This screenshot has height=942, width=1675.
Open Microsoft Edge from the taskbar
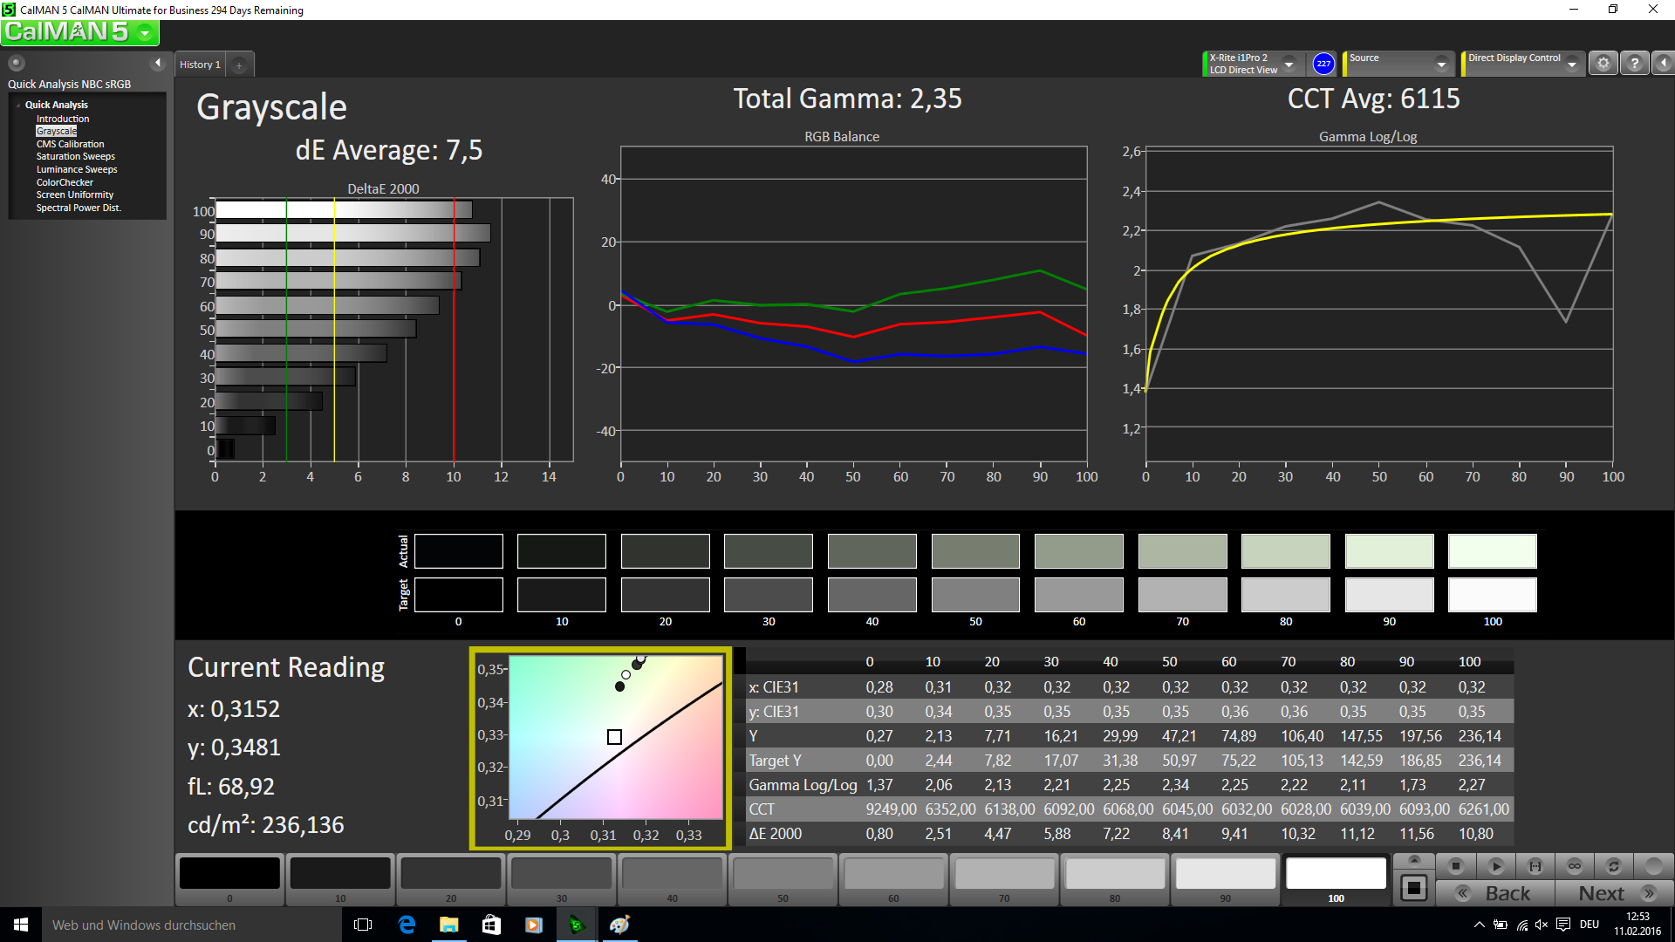[x=407, y=925]
